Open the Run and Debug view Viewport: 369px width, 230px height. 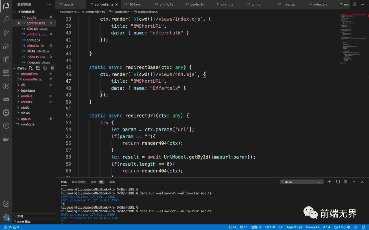[6, 46]
